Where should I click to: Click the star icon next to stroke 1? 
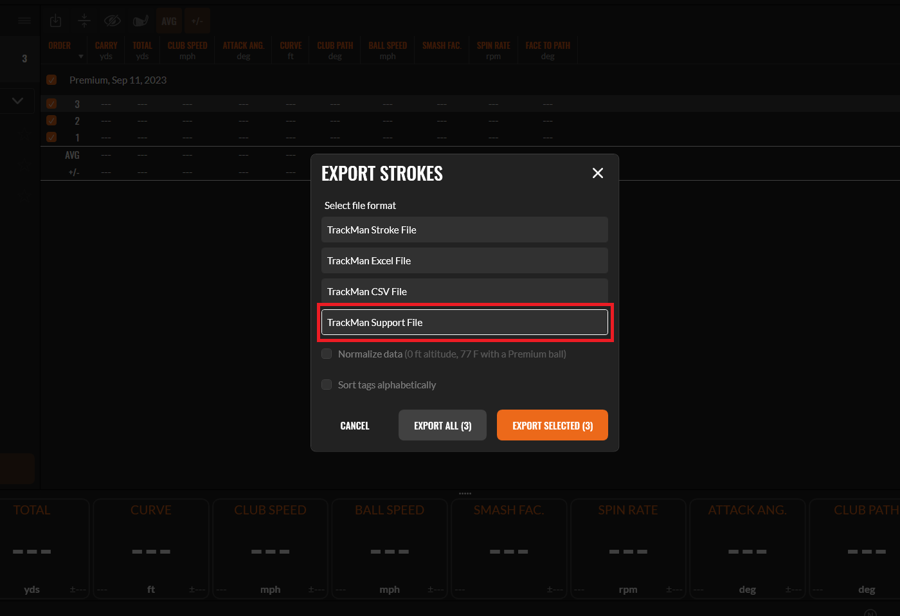24,196
